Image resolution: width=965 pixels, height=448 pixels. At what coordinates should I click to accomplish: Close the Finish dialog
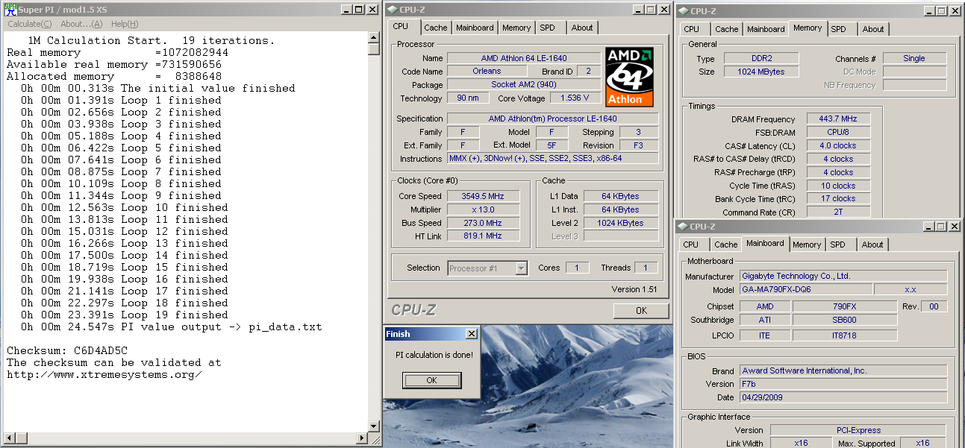click(471, 334)
